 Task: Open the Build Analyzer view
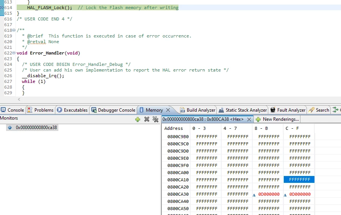click(x=198, y=110)
